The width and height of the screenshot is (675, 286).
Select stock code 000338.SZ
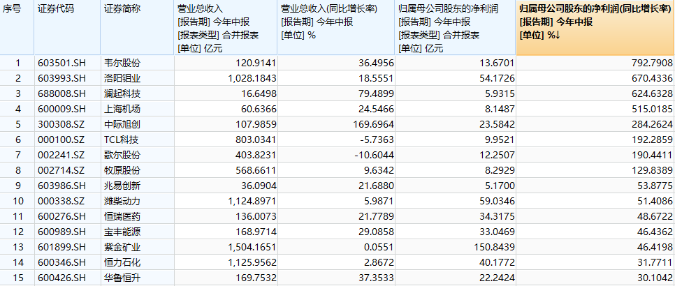(61, 202)
